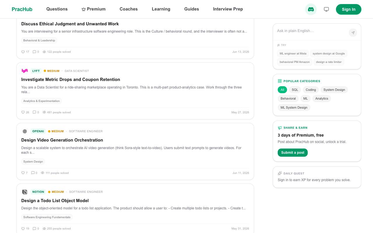The image size is (373, 233).
Task: Open the Guides nav item
Action: (x=191, y=9)
